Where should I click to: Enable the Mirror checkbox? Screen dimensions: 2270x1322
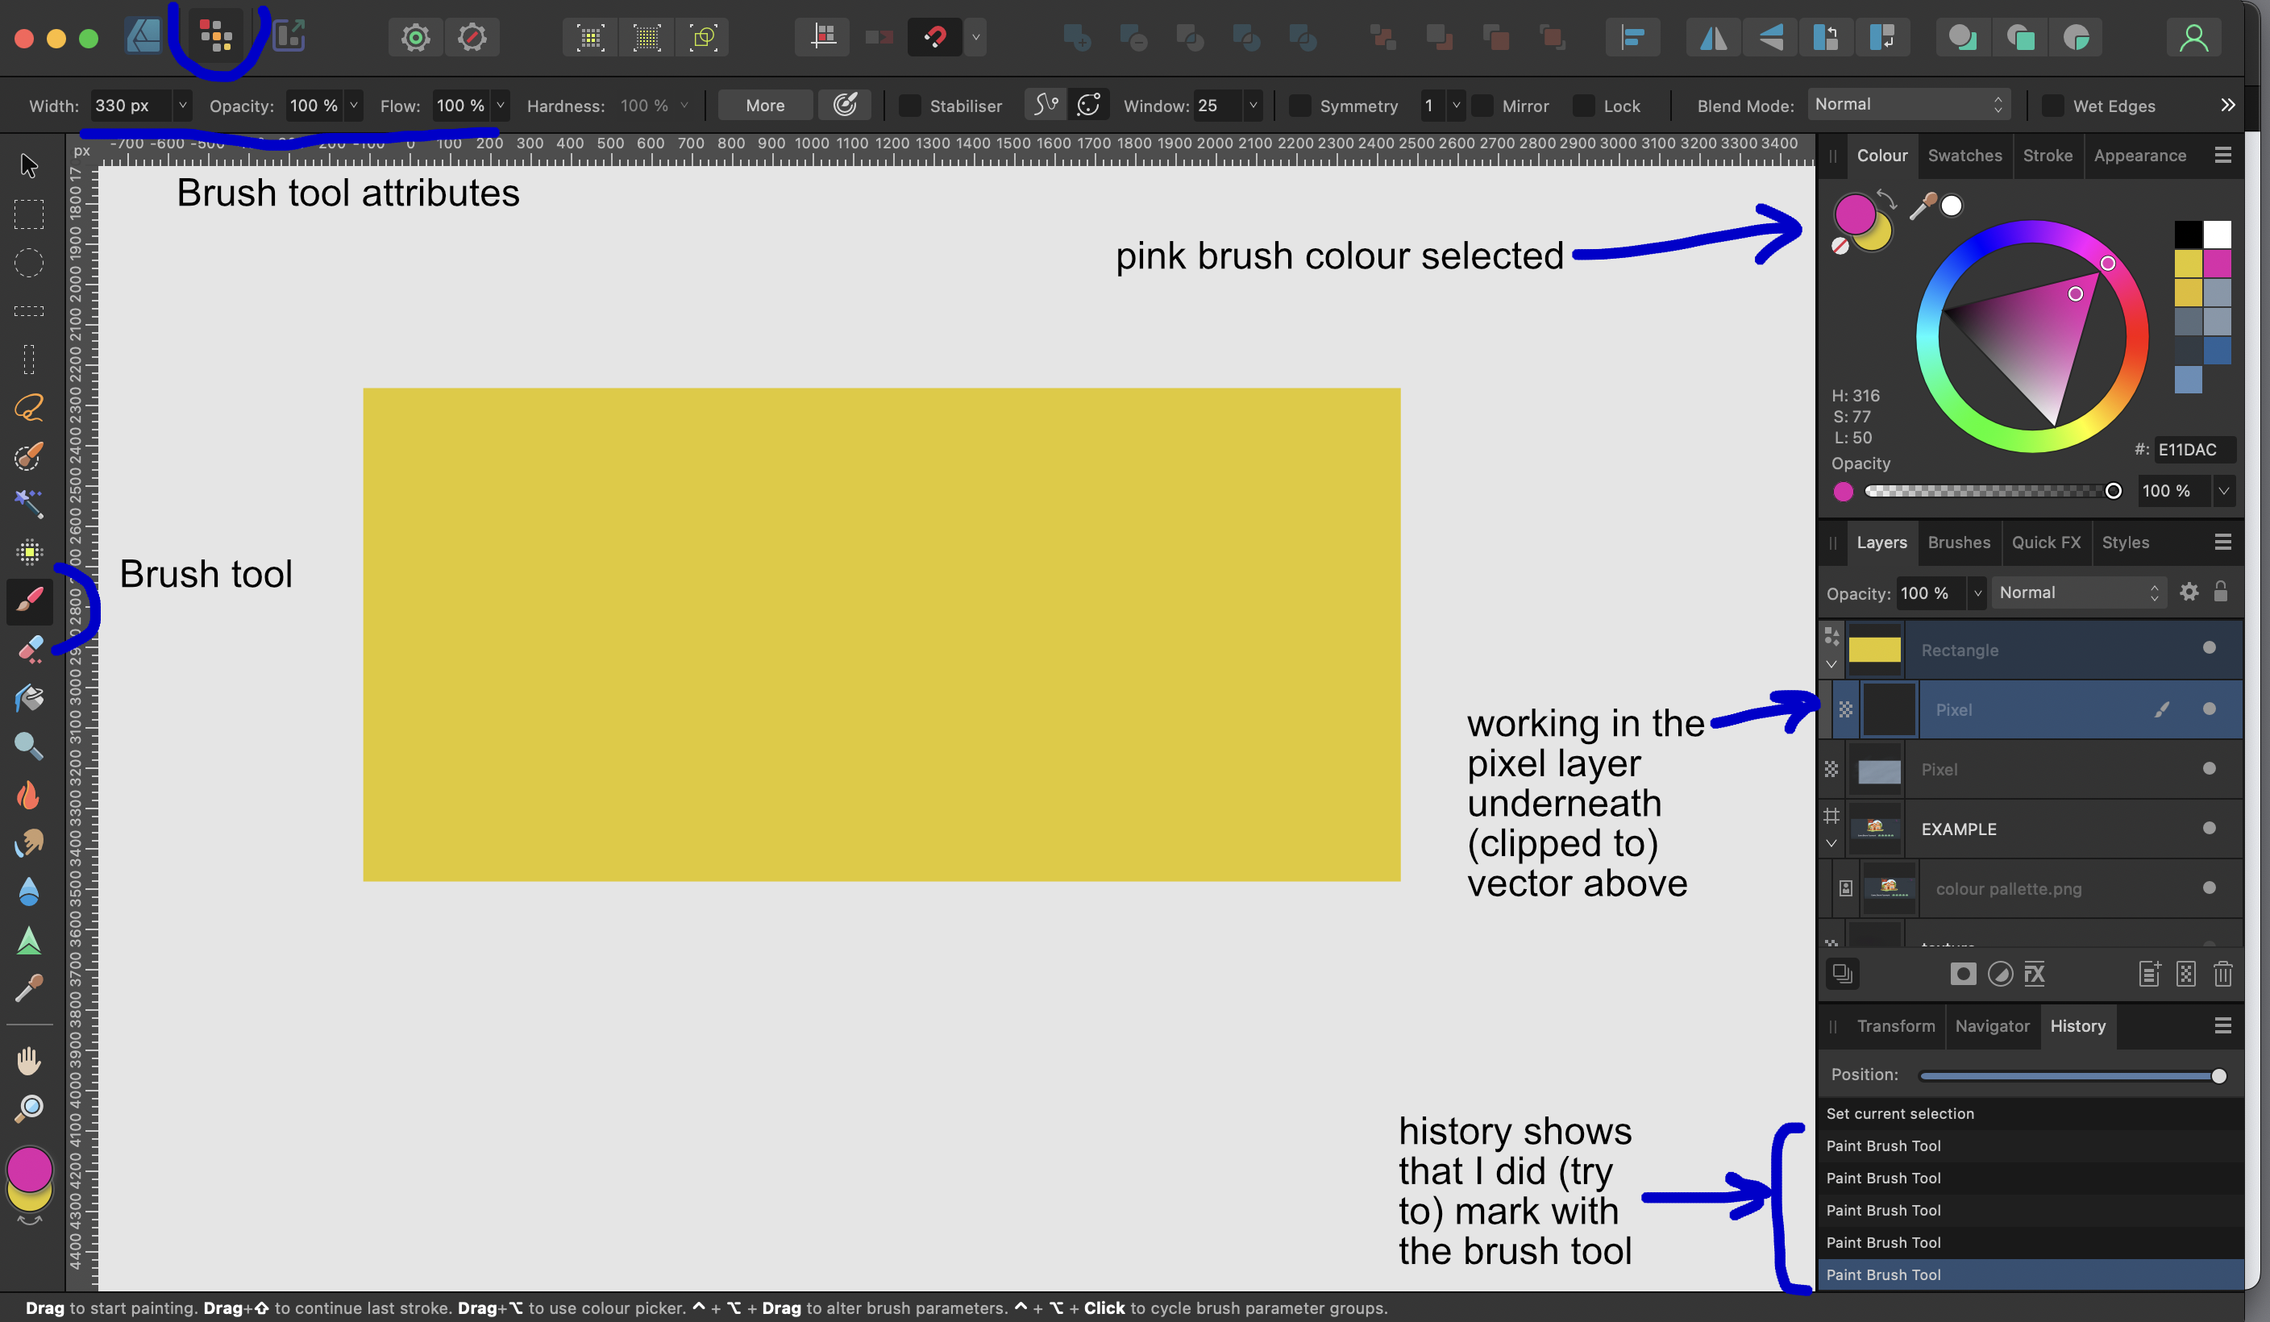click(x=1482, y=106)
